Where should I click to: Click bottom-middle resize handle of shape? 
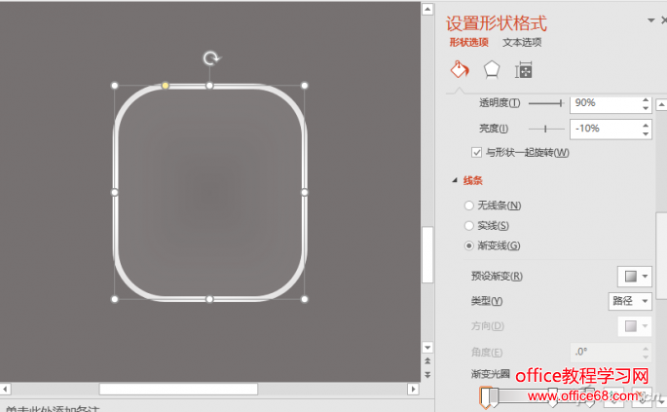(209, 299)
